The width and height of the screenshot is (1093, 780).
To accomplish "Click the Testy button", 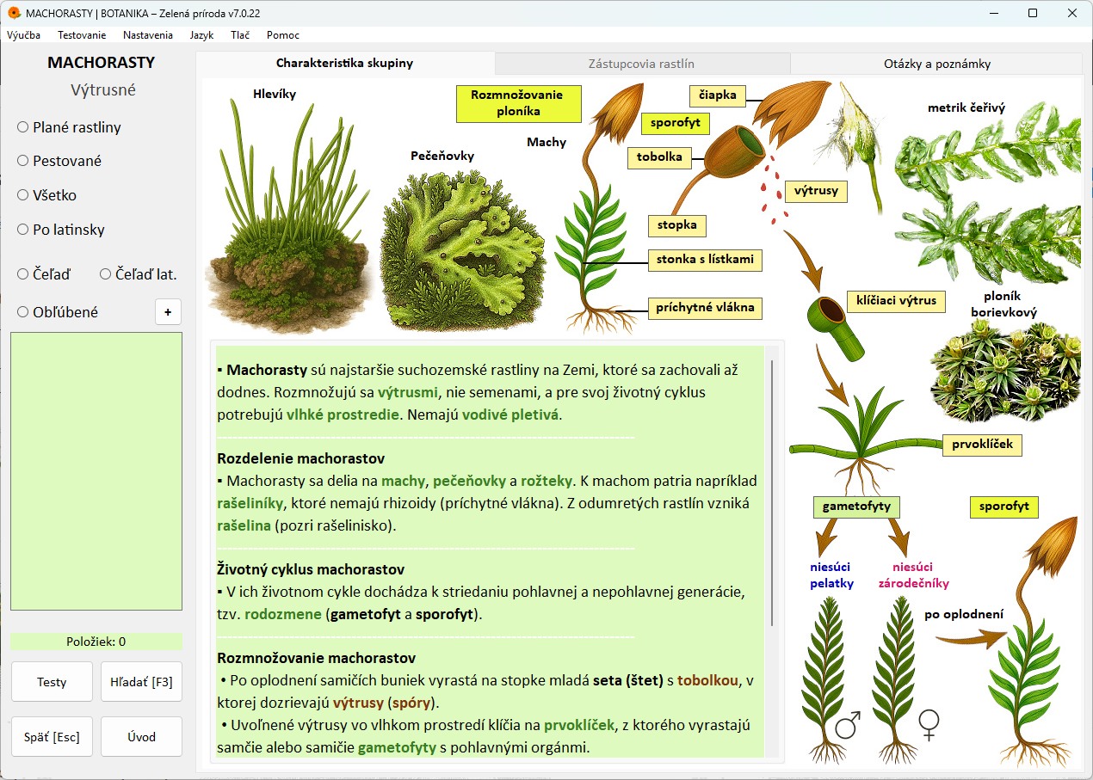I will coord(52,682).
